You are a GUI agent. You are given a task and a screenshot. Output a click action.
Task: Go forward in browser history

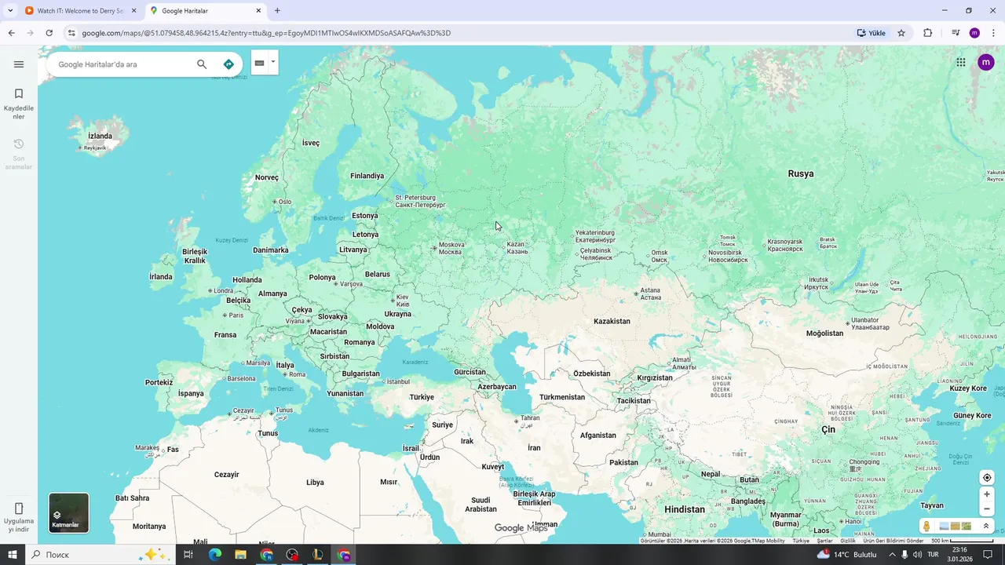(x=30, y=33)
